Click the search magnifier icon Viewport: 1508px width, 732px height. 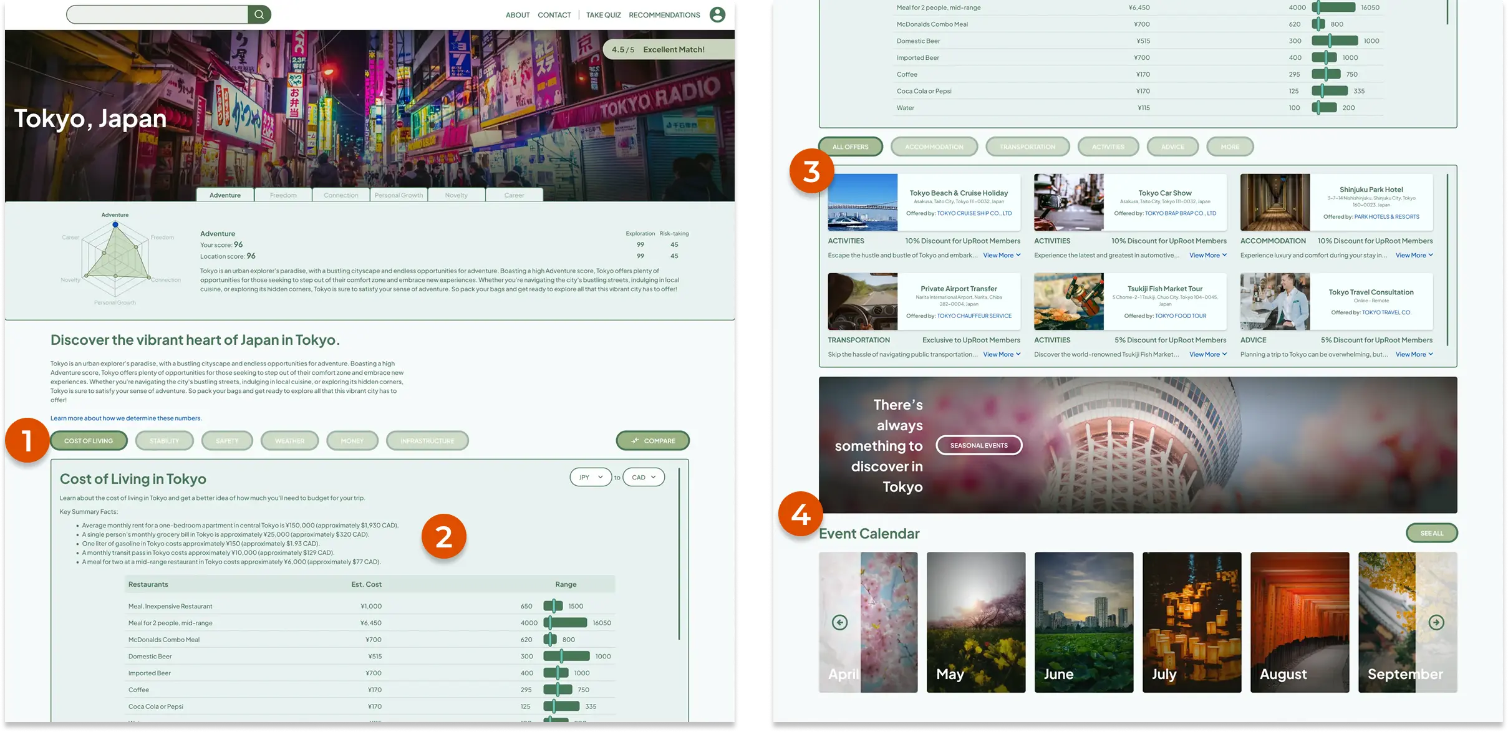tap(259, 14)
